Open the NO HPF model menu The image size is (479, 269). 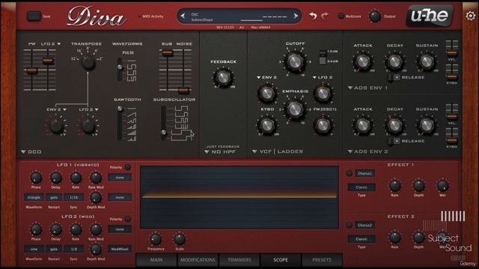pyautogui.click(x=220, y=152)
